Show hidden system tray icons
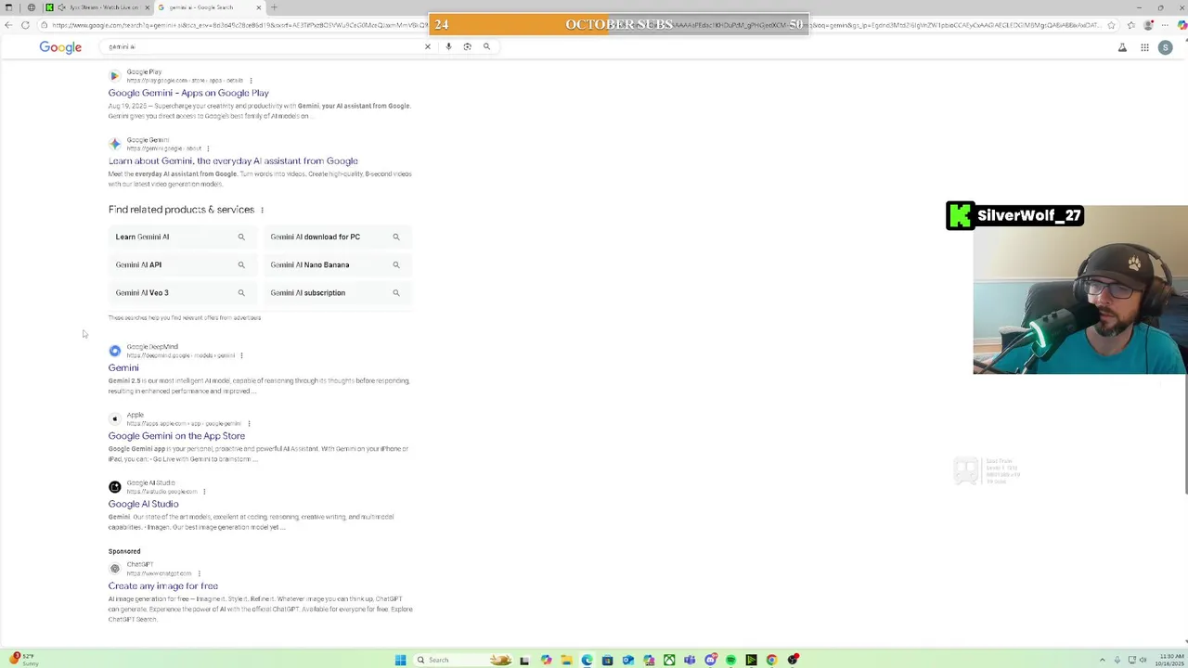1188x668 pixels. [1103, 660]
